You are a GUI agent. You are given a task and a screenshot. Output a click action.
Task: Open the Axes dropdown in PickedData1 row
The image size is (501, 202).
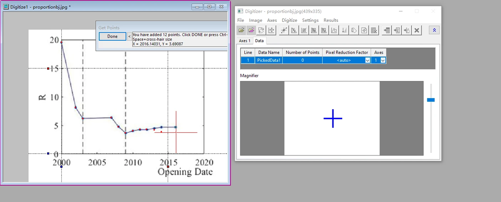pyautogui.click(x=383, y=60)
